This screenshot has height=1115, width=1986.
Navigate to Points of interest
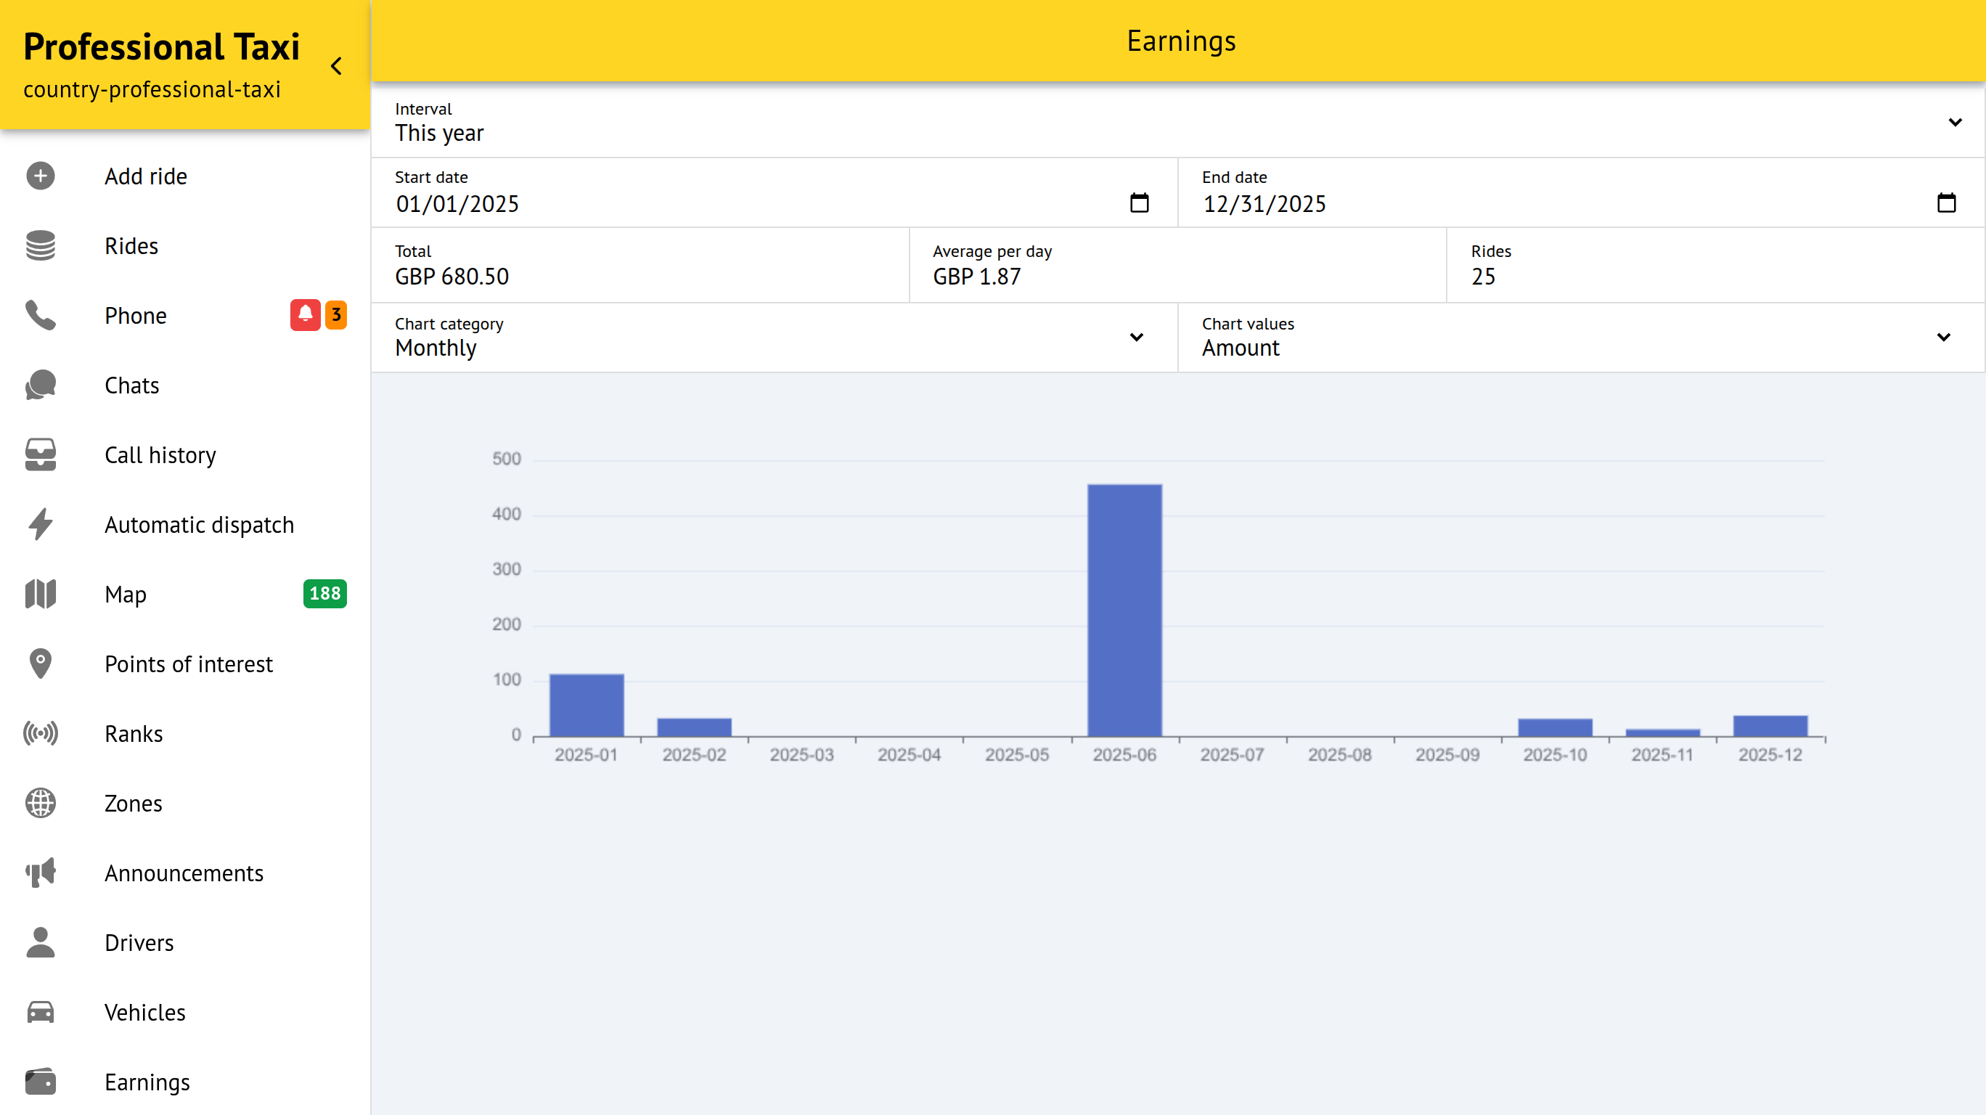(x=188, y=664)
